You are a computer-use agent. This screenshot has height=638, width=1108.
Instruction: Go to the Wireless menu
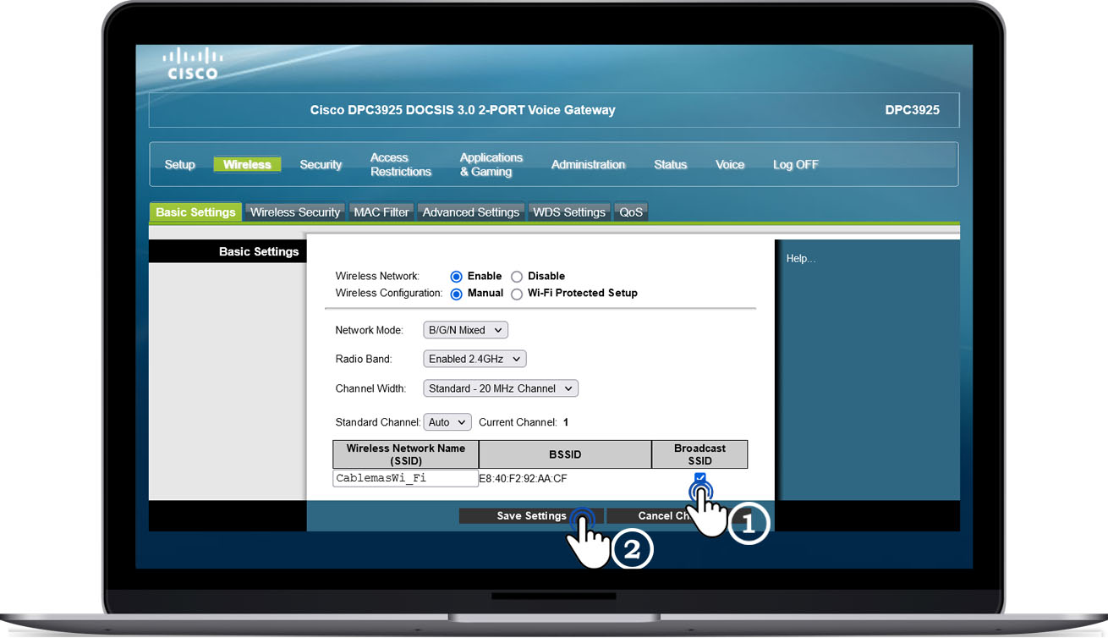coord(247,164)
